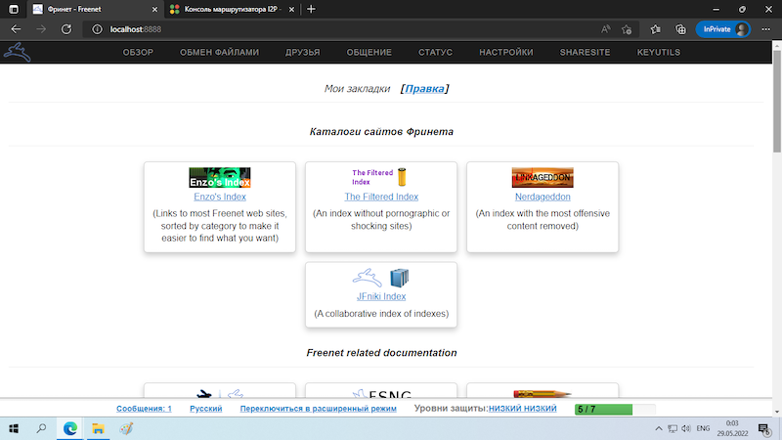Click the JFniki Index books icon
Viewport: 782px width, 440px height.
(x=398, y=278)
